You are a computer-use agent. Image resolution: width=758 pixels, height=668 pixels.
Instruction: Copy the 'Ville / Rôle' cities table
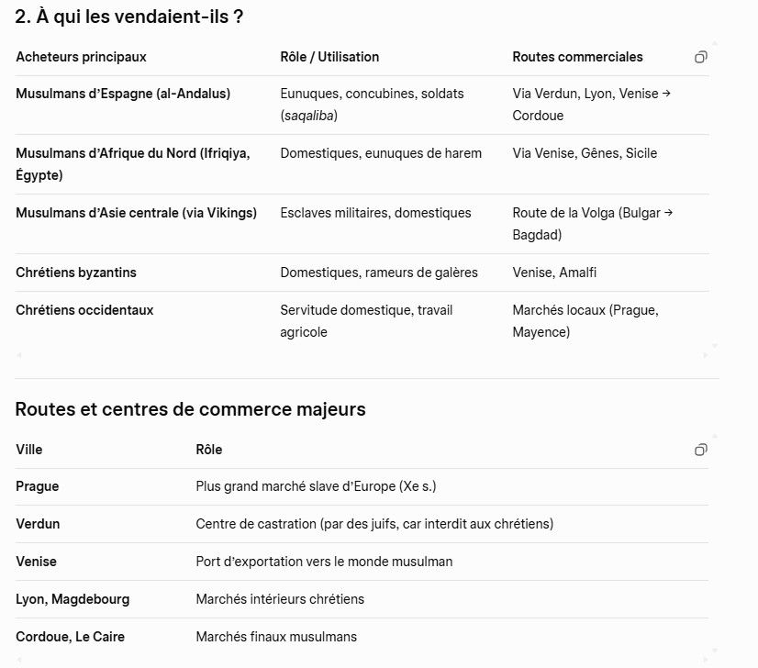pos(701,450)
